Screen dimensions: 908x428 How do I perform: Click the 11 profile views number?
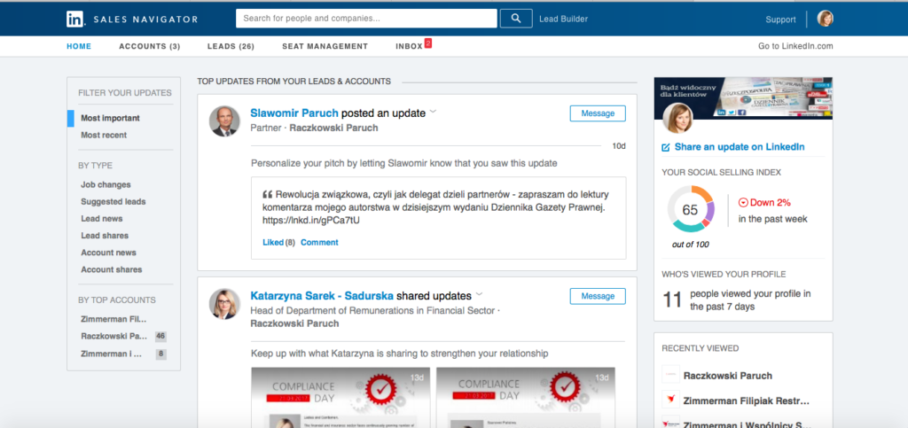(x=672, y=300)
